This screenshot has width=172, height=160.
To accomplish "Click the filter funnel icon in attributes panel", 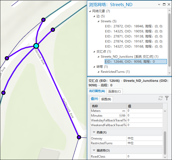I will coord(167,98).
